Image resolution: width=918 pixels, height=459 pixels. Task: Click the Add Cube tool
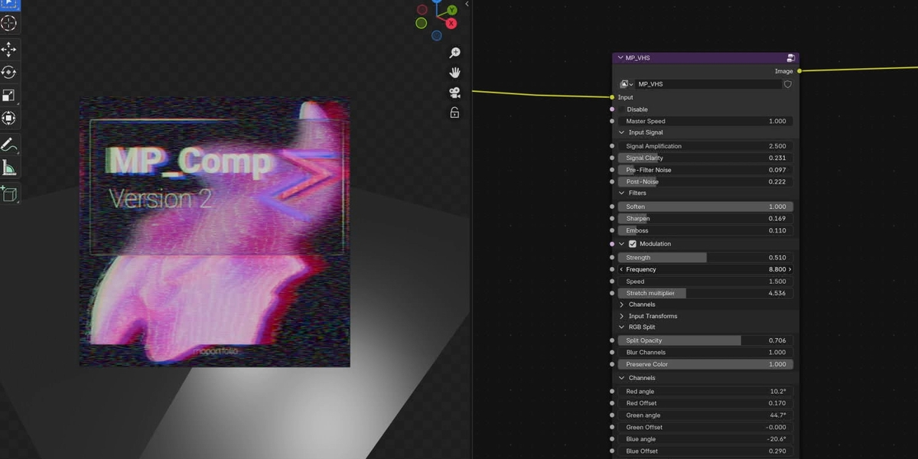click(9, 194)
